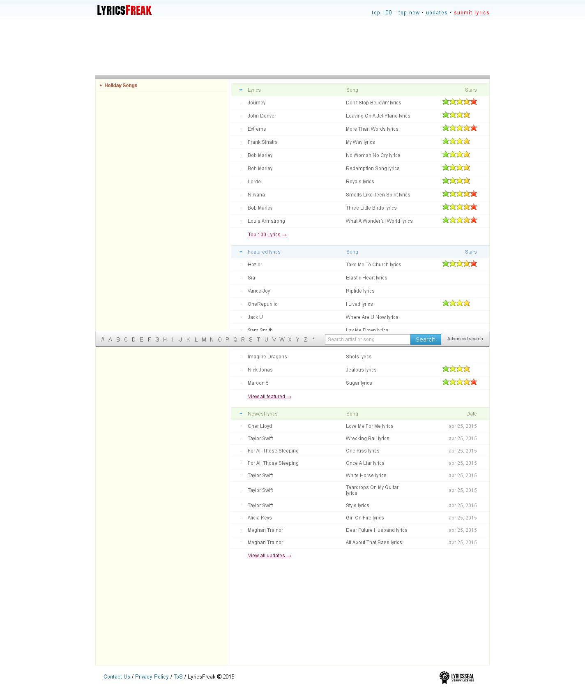Open the top 100 menu link

coord(382,13)
